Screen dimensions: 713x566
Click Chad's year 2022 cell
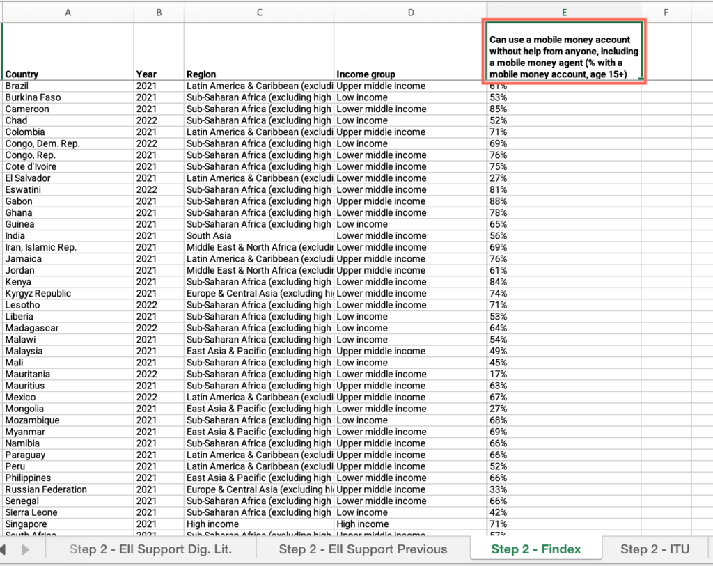(159, 120)
